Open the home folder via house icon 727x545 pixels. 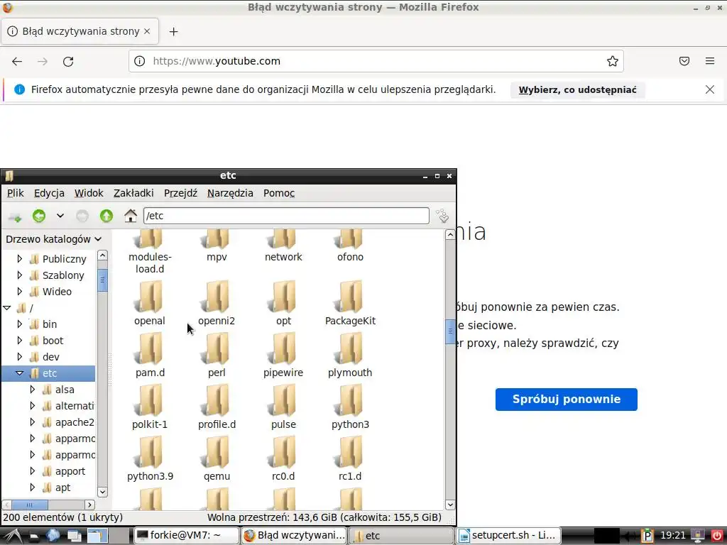(x=131, y=216)
